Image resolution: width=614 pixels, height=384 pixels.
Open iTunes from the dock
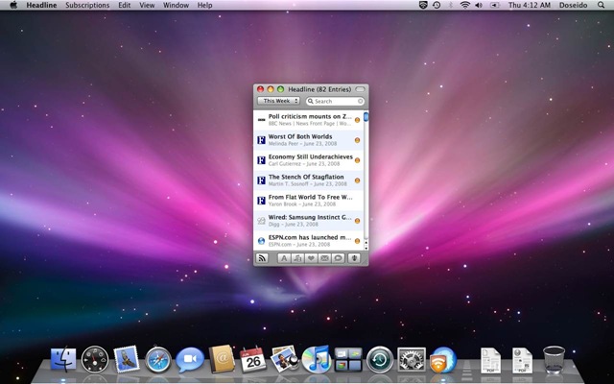[316, 361]
